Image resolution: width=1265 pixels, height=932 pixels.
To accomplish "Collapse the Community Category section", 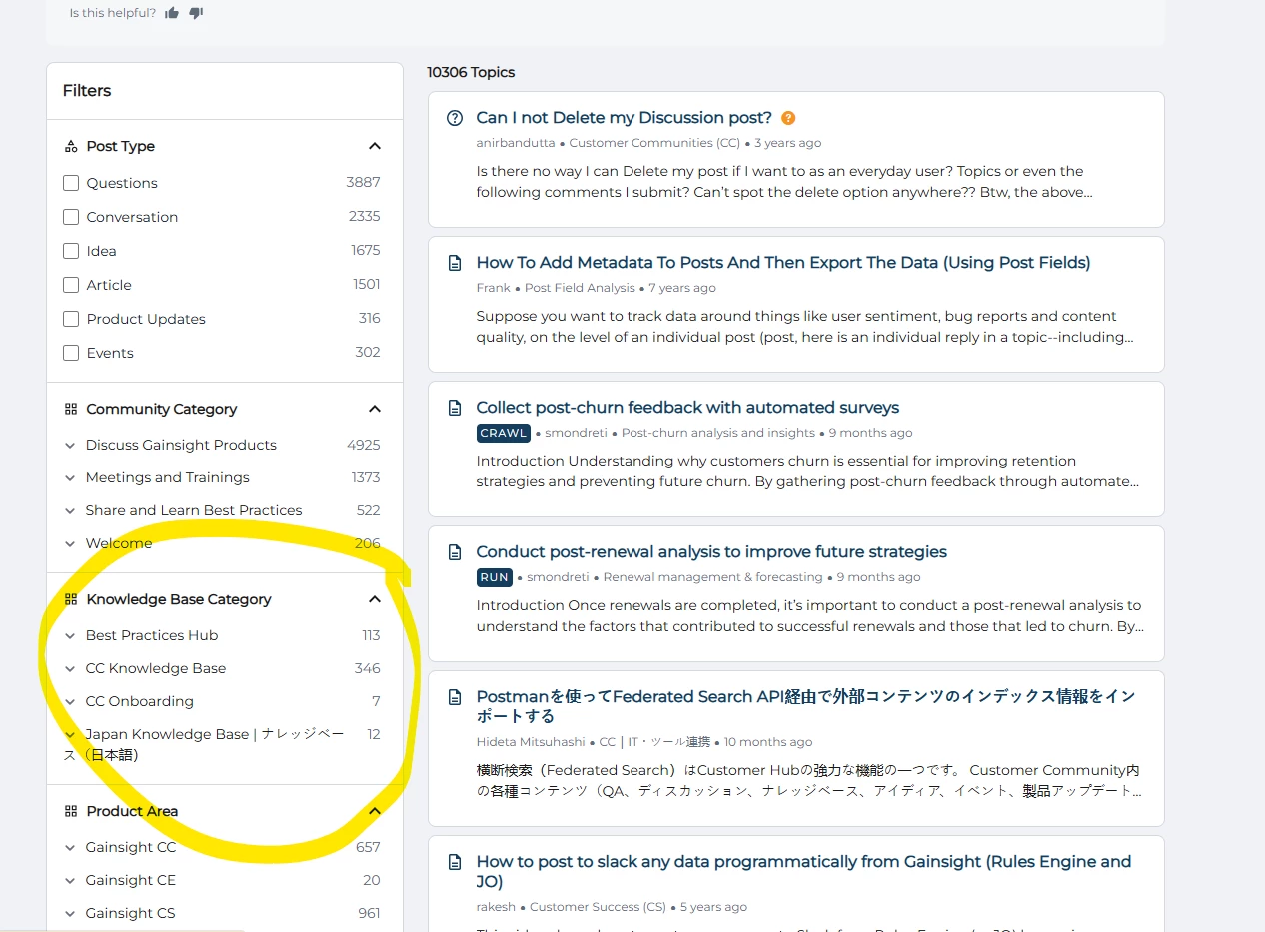I will tap(375, 409).
